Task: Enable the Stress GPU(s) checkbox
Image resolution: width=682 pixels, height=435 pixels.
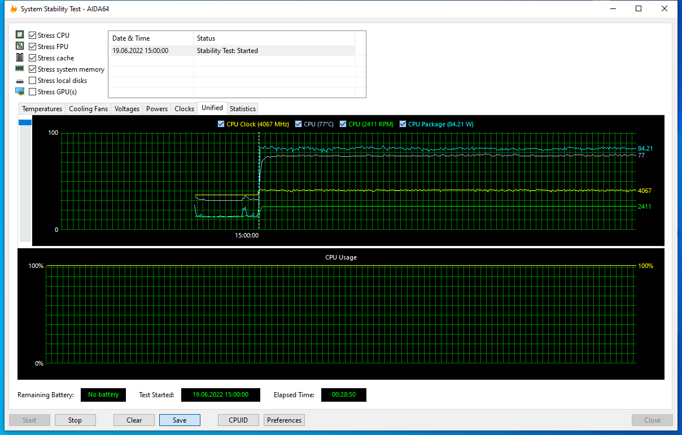Action: point(33,91)
